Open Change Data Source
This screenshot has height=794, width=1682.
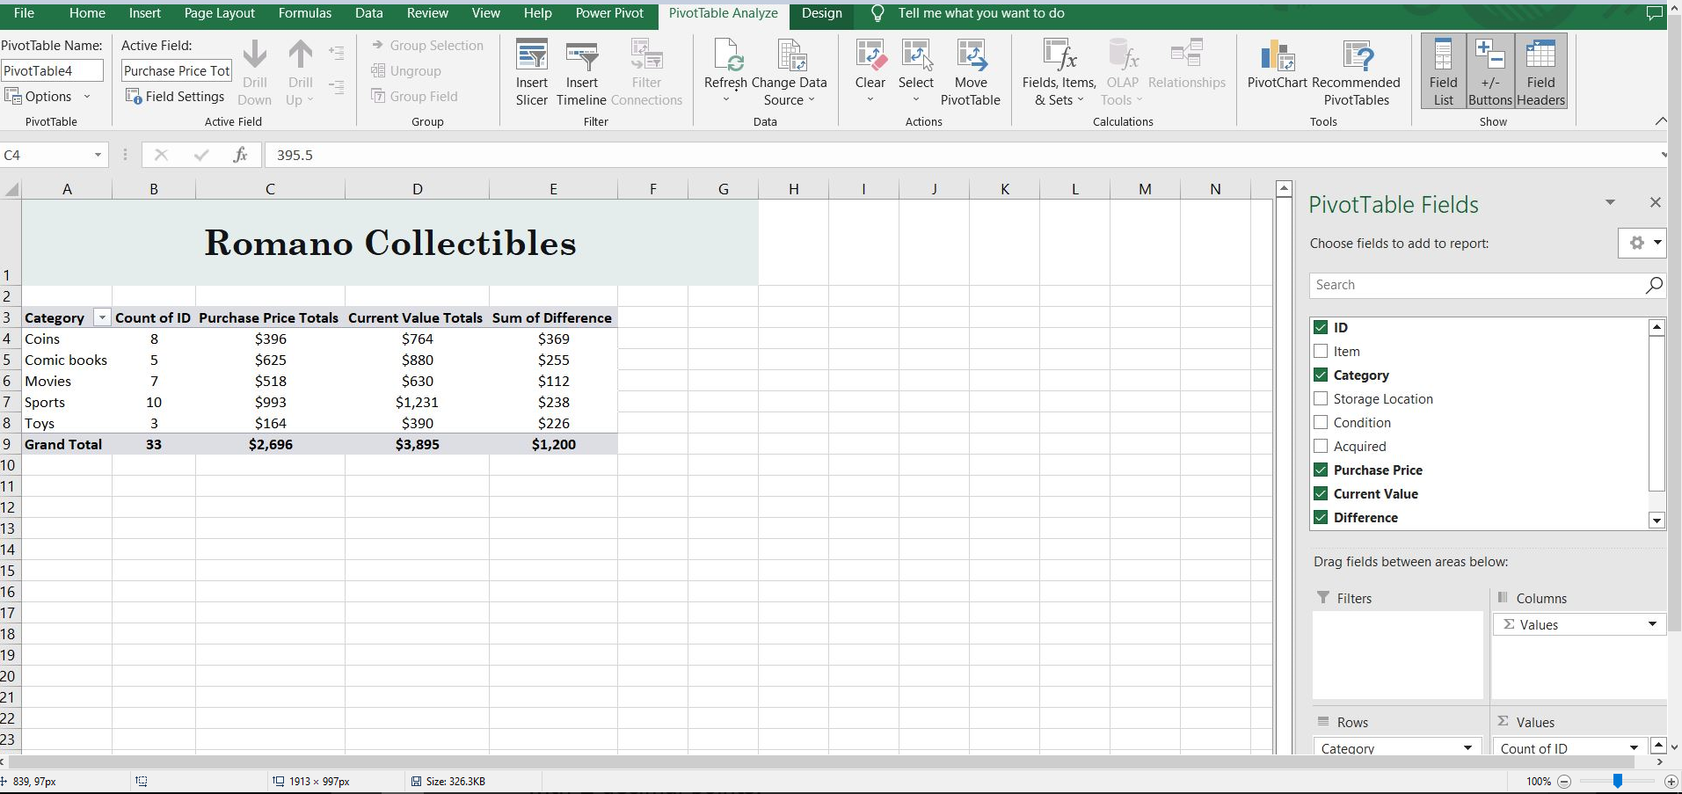[x=789, y=73]
